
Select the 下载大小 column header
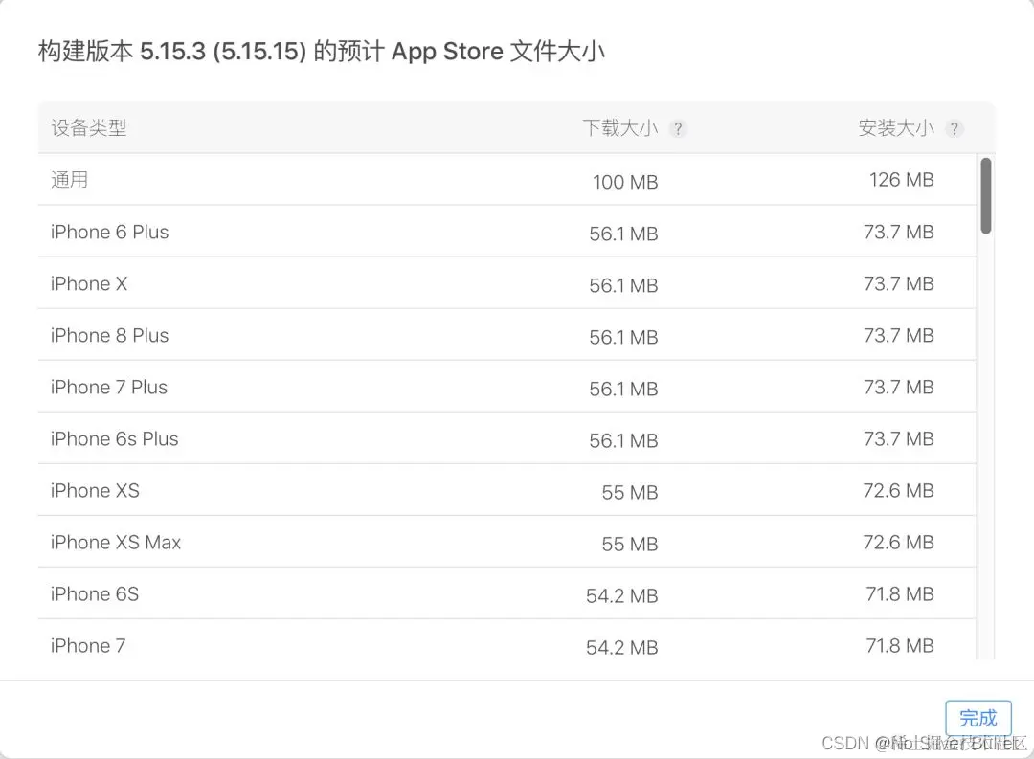619,128
